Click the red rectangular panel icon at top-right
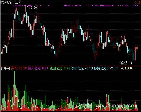Image resolution: width=141 pixels, height=112 pixels. (x=139, y=2)
